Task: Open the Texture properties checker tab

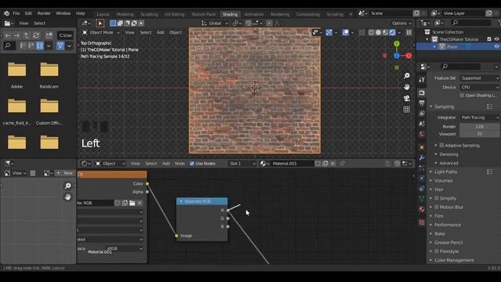Action: tap(422, 222)
